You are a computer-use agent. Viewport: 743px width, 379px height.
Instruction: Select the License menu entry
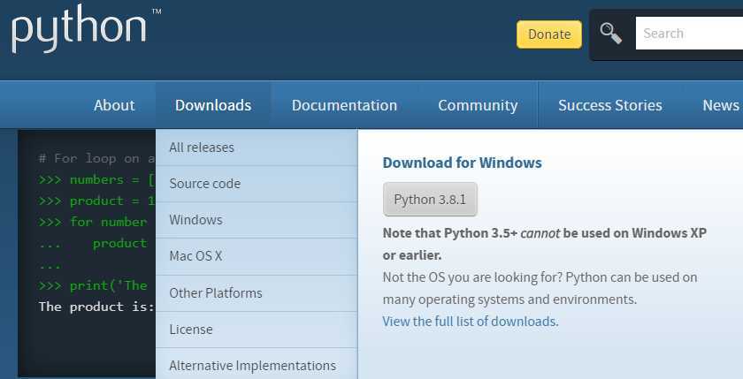(191, 330)
